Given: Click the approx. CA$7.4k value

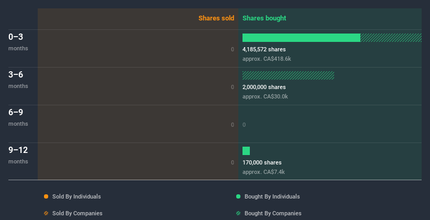Looking at the screenshot, I should [x=263, y=172].
